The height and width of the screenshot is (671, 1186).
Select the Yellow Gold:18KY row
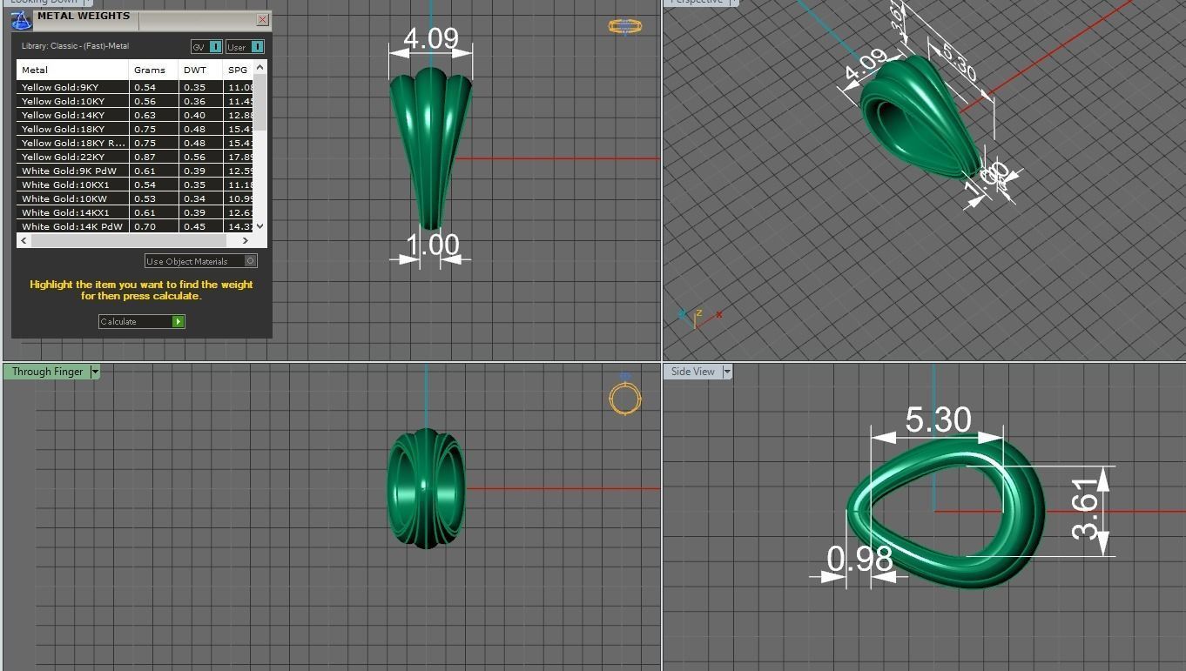[x=135, y=129]
